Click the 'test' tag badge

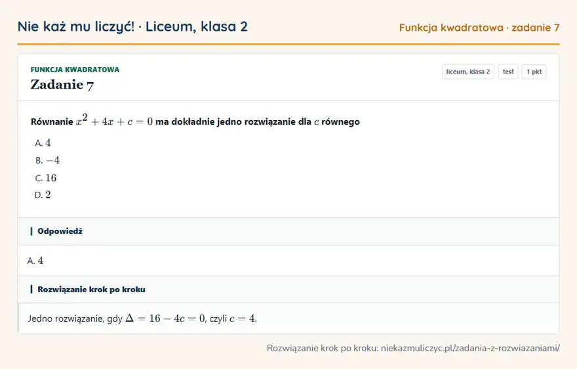(507, 72)
